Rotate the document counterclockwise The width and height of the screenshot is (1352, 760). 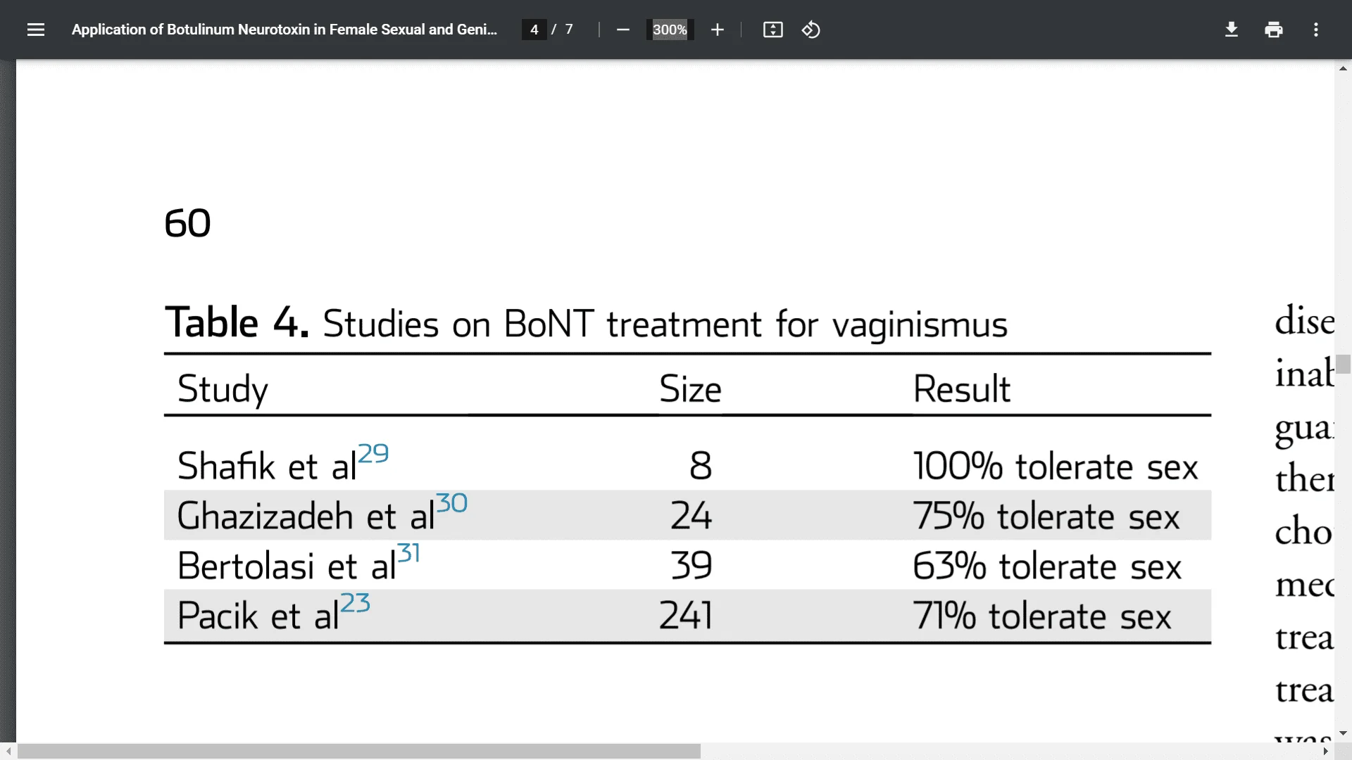[x=810, y=30]
